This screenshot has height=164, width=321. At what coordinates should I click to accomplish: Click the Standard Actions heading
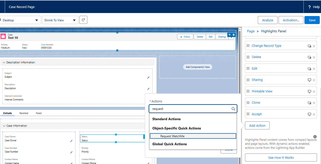(x=166, y=119)
